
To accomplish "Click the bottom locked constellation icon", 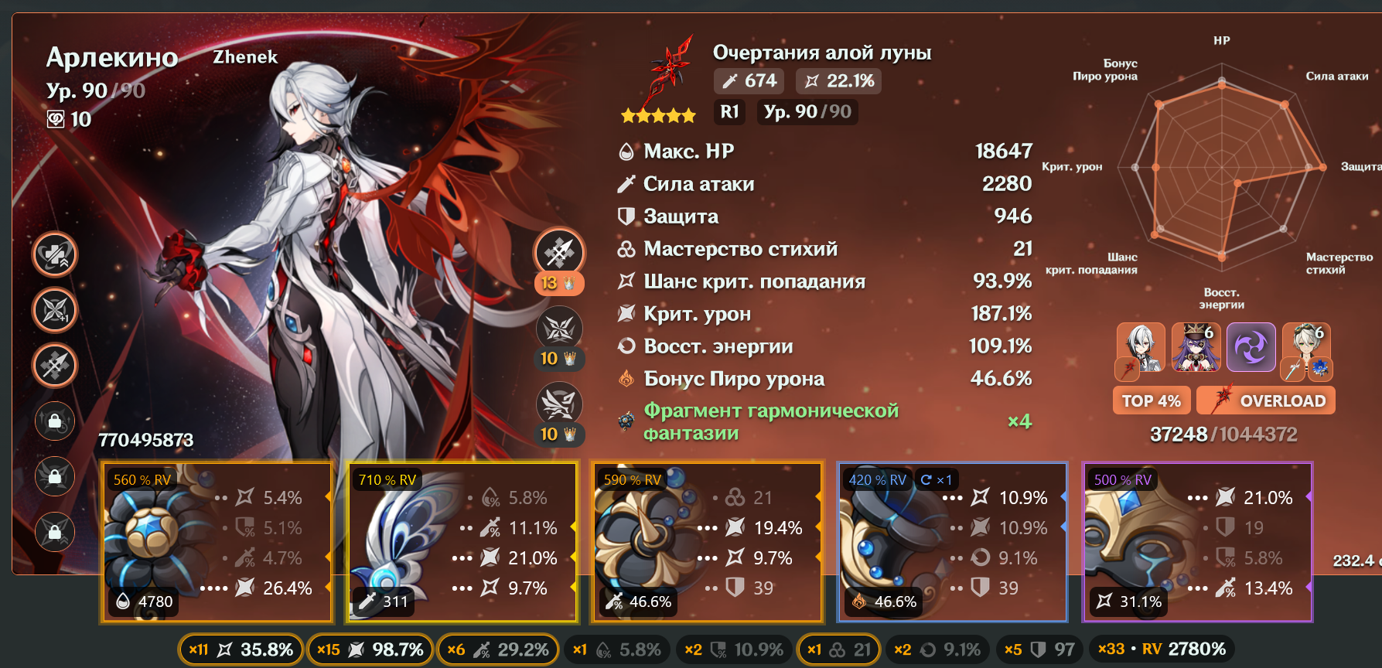I will click(x=55, y=532).
